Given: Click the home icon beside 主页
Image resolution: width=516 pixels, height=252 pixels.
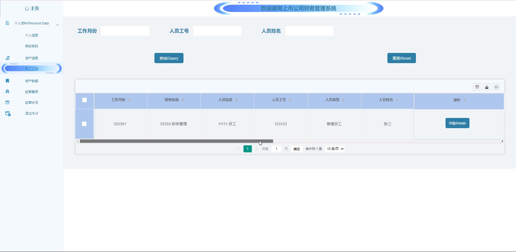Looking at the screenshot, I should coord(27,8).
